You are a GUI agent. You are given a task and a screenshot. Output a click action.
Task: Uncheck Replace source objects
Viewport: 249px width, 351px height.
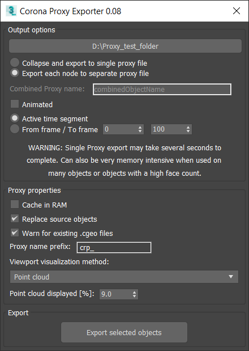coord(15,218)
